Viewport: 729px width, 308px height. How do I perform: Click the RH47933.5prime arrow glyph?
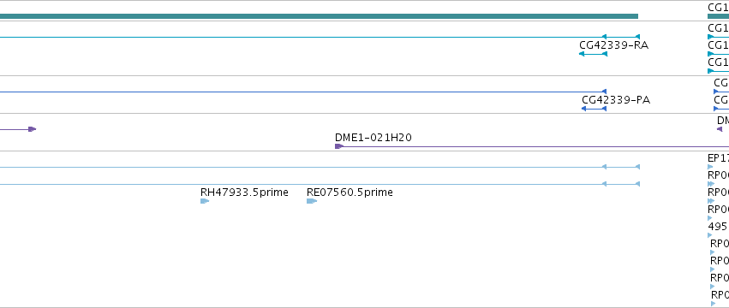[x=205, y=201]
